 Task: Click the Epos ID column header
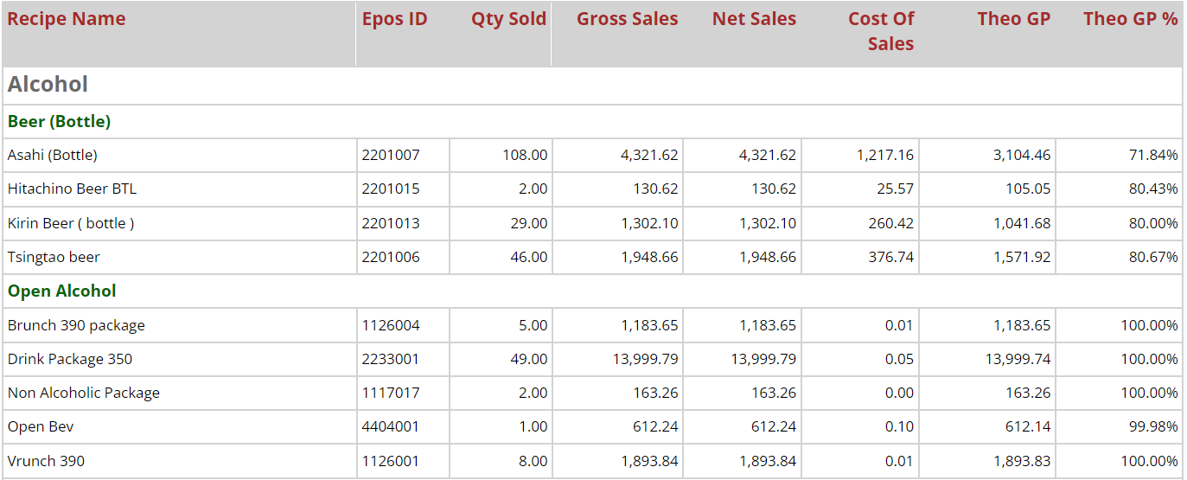pyautogui.click(x=394, y=19)
